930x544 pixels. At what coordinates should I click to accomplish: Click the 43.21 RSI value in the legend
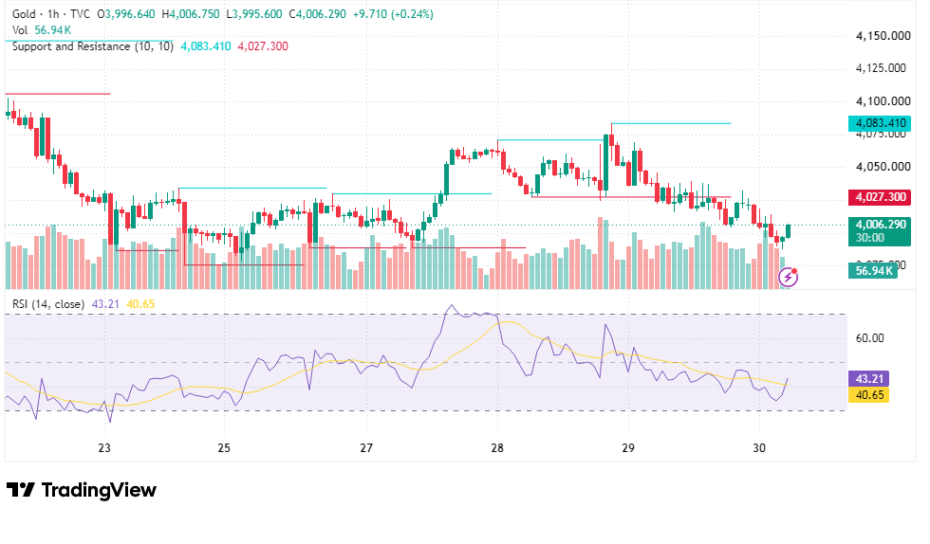(x=105, y=304)
